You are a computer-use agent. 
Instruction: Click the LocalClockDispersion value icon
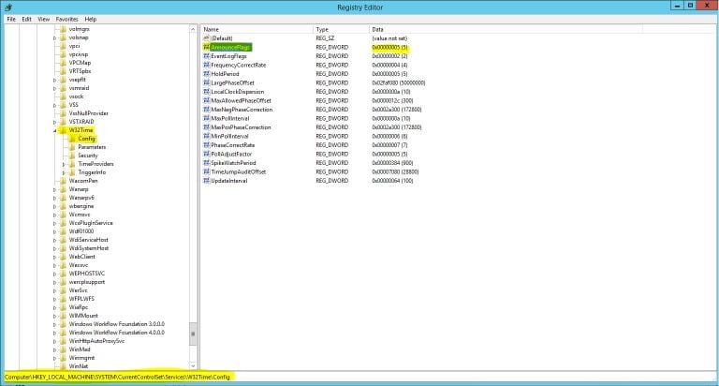[x=206, y=92]
